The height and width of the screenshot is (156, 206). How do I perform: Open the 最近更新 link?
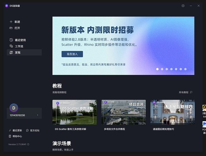[17, 130]
